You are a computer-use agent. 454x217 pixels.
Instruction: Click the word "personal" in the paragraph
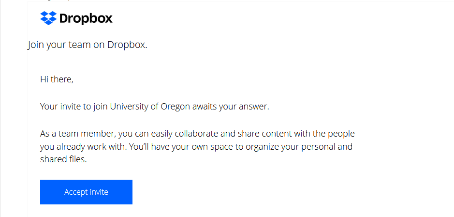(319, 146)
